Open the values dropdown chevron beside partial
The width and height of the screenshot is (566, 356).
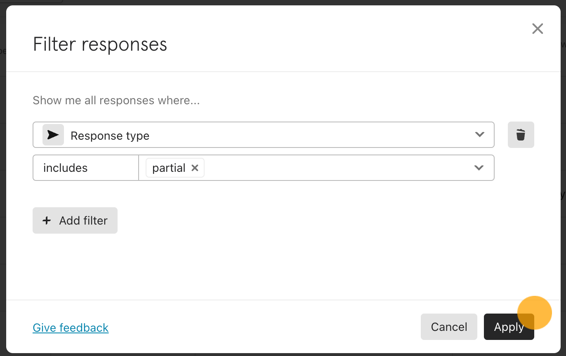[x=479, y=168]
